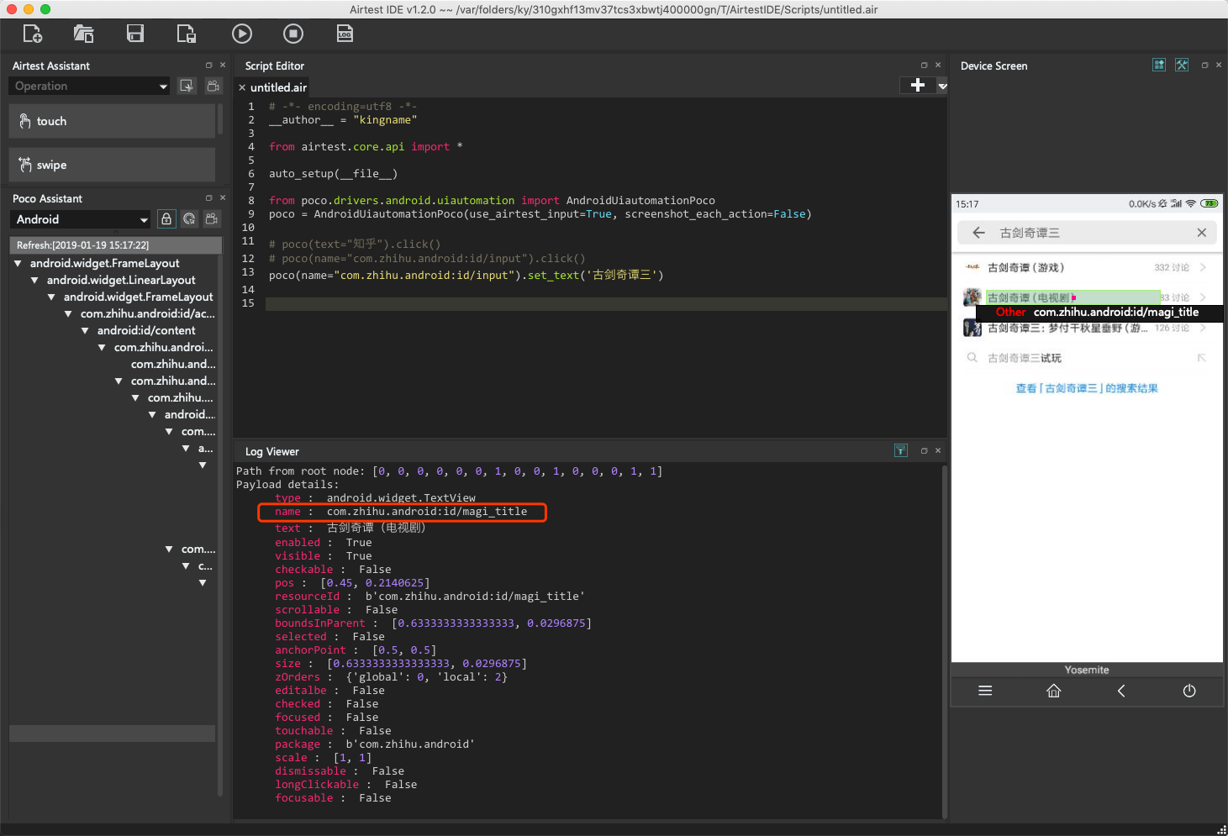The image size is (1228, 836).
Task: Close the Airtest Assistant panel
Action: (223, 65)
